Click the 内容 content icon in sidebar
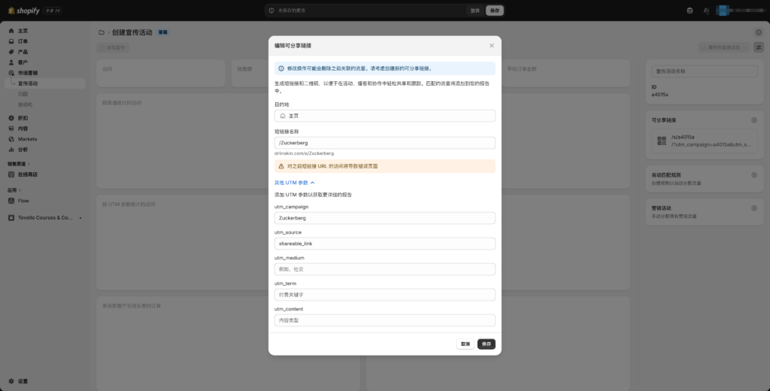The width and height of the screenshot is (770, 391). [x=11, y=129]
